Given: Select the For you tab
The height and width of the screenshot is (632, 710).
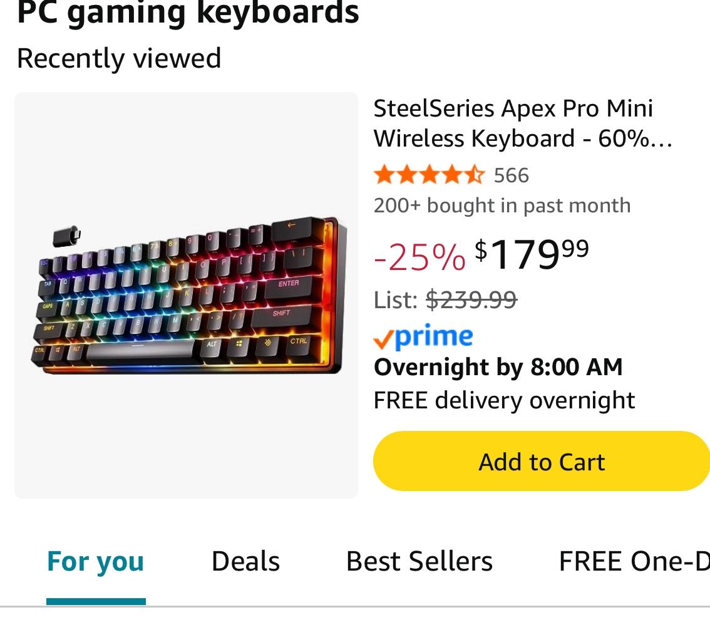Looking at the screenshot, I should point(96,561).
